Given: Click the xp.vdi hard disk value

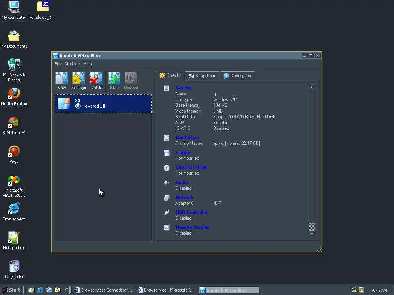Looking at the screenshot, I should coord(237,143).
